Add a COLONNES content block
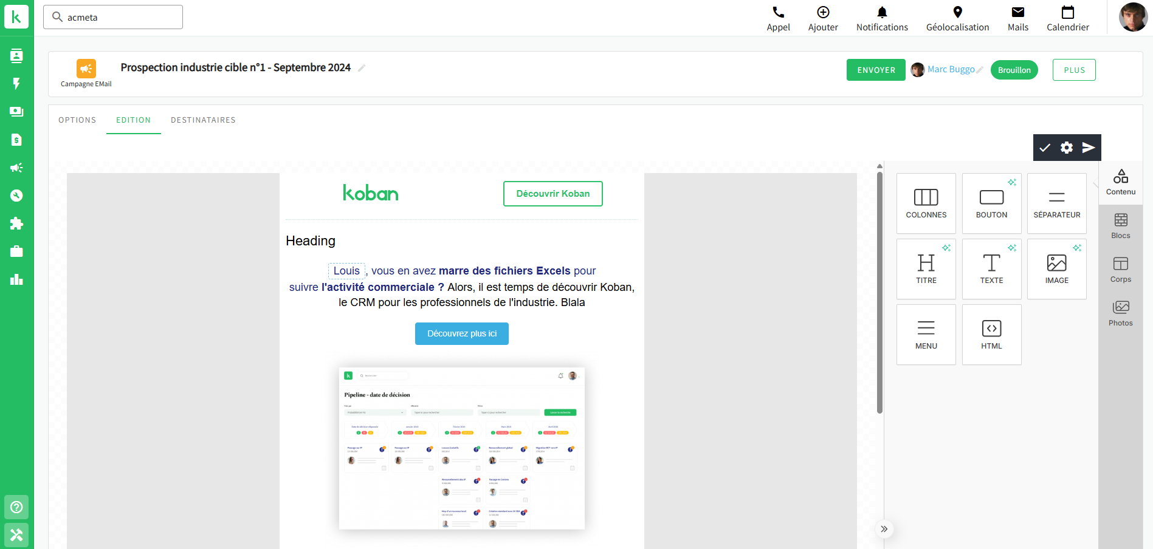The image size is (1153, 549). coord(926,203)
